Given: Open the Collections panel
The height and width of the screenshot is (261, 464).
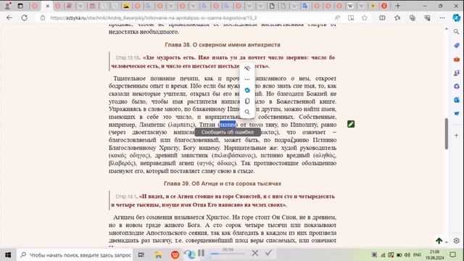Looking at the screenshot, I should (x=413, y=17).
